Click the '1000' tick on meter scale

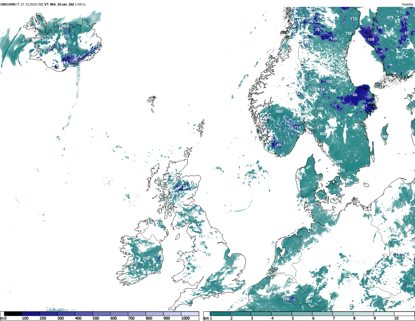click(x=185, y=318)
